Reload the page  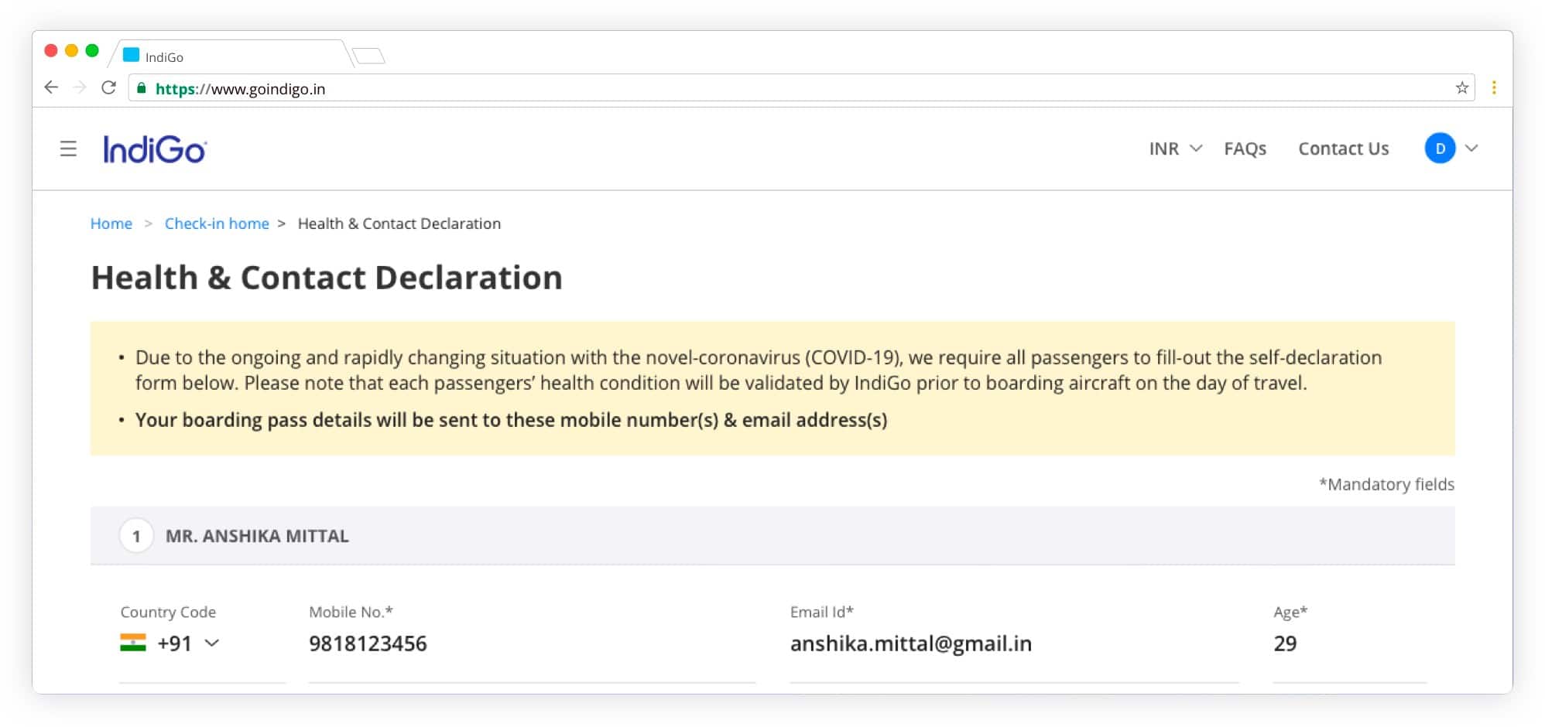coord(109,87)
